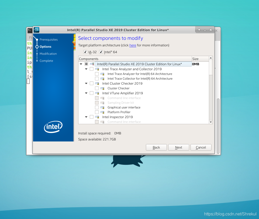Toggle the Intel 64 architecture checkbox
Viewport: 259px width, 219px height.
coord(101,52)
